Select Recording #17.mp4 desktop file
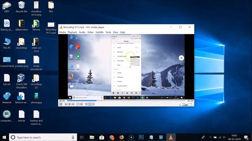This screenshot has width=252, height=141. pyautogui.click(x=51, y=28)
